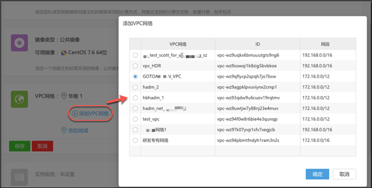Screen dimensions: 372x188
Task: Open the 添加地域 link
Action: 75,130
